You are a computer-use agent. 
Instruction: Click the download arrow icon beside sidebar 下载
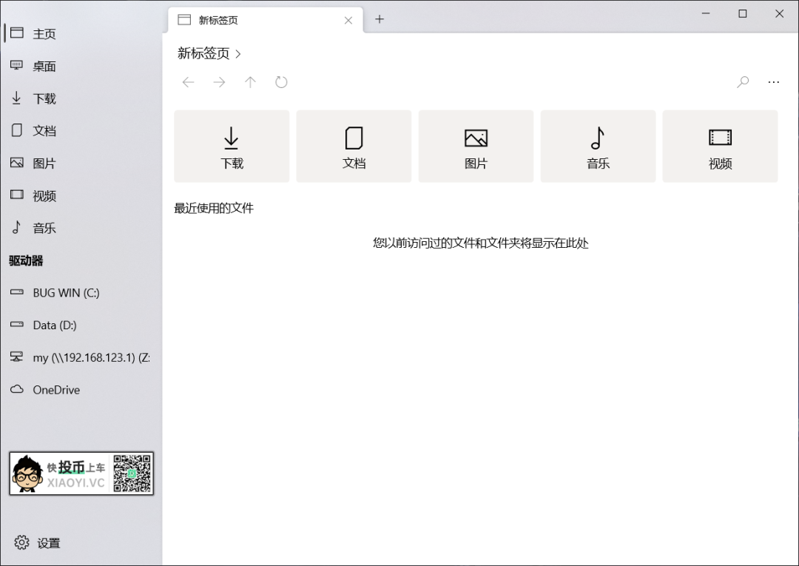[16, 98]
